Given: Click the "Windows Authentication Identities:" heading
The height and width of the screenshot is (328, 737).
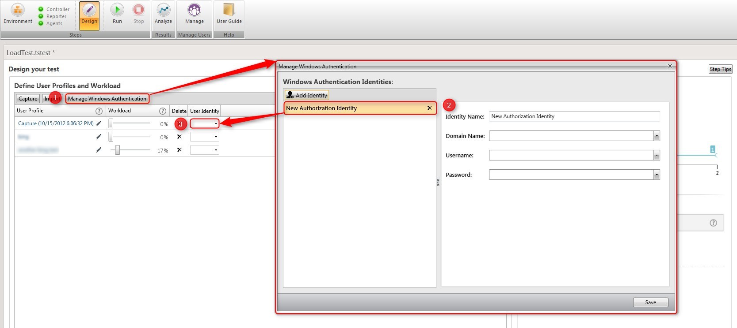Looking at the screenshot, I should pos(338,82).
